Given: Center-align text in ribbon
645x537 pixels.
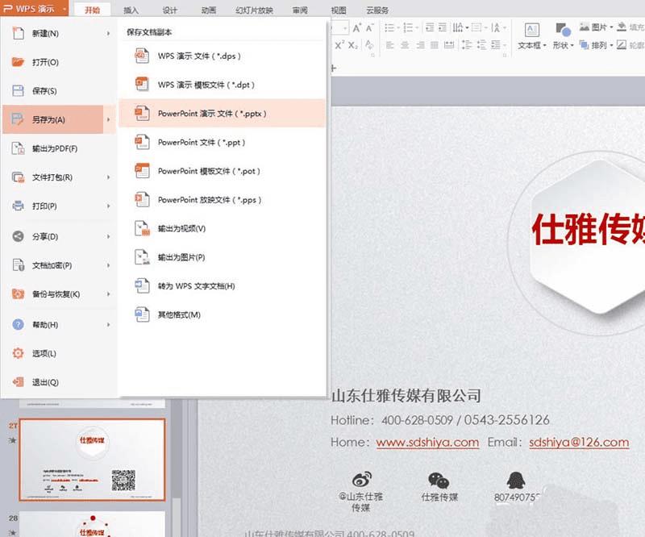Looking at the screenshot, I should (x=406, y=45).
